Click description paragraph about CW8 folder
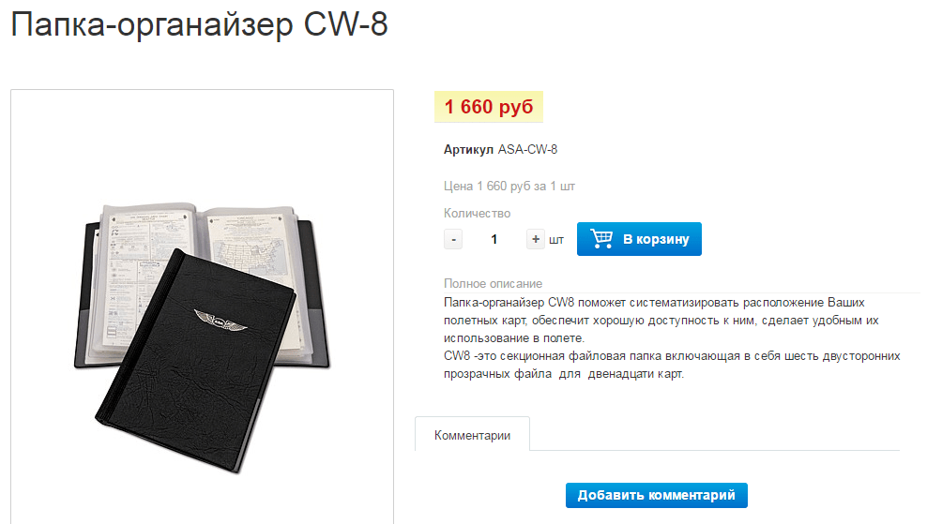 click(x=661, y=321)
